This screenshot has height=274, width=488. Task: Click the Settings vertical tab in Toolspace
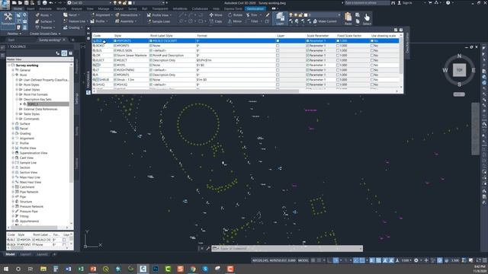(x=77, y=98)
